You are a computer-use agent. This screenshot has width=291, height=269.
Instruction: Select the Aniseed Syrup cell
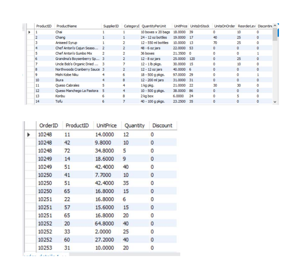click(x=66, y=43)
